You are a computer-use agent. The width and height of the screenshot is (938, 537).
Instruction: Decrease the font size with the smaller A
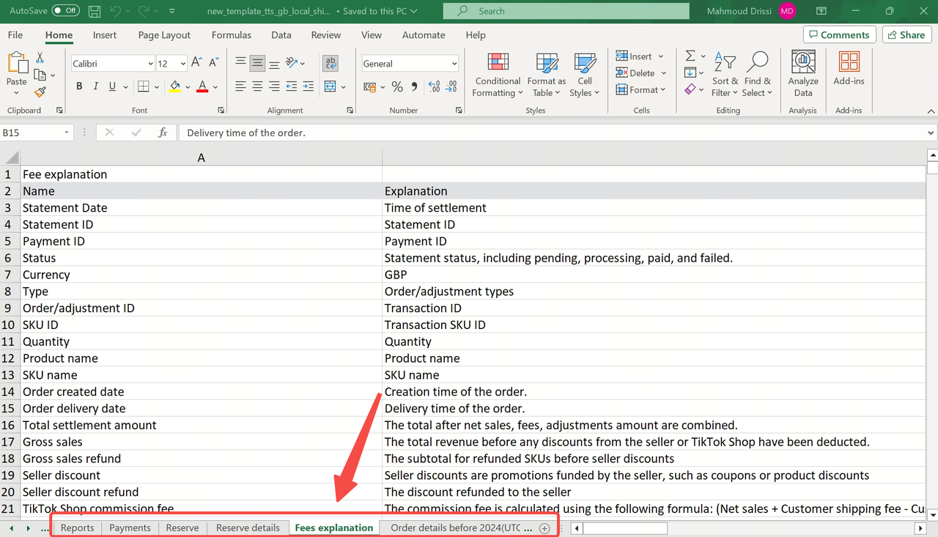(213, 64)
